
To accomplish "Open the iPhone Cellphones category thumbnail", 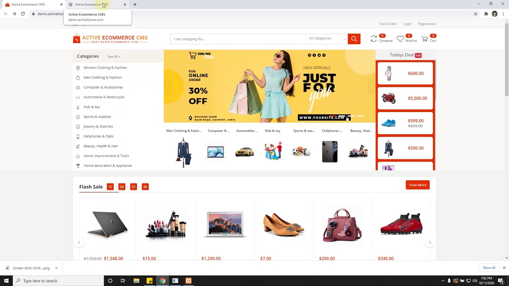I will pyautogui.click(x=330, y=152).
